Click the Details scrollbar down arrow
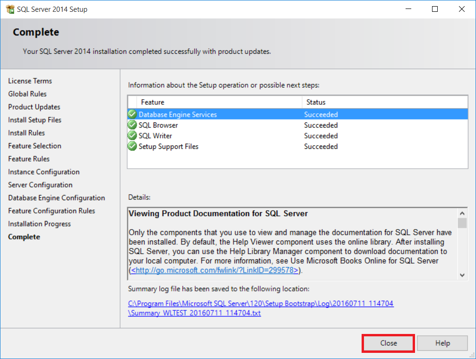 (x=462, y=275)
